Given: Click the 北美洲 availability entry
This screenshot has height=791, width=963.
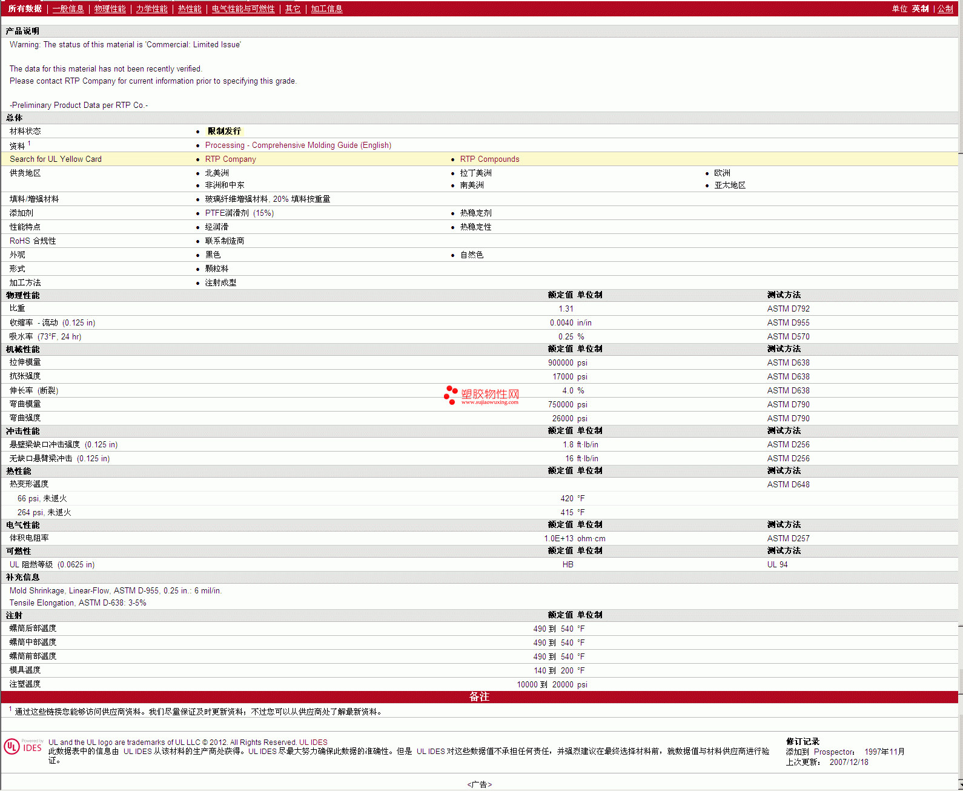Looking at the screenshot, I should [x=217, y=173].
